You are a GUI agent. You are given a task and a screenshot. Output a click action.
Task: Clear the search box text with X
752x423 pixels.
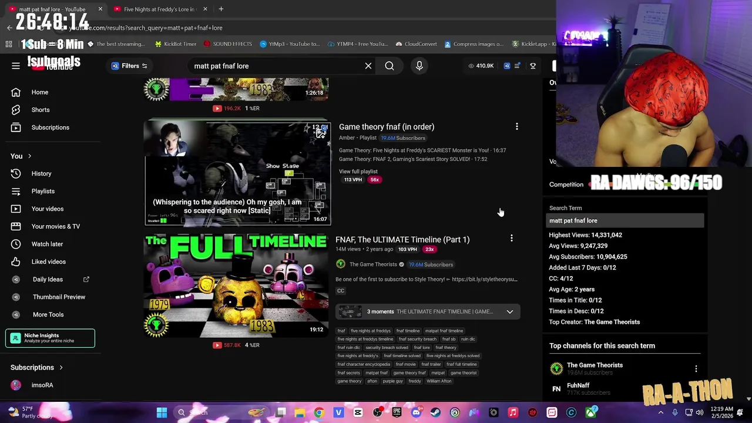(x=368, y=66)
